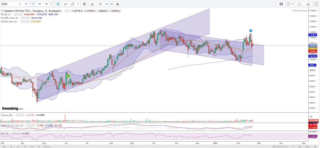Expand MACD legend dropdown arrow
Screen dimensions: 320x148
pyautogui.click(x=24, y=125)
